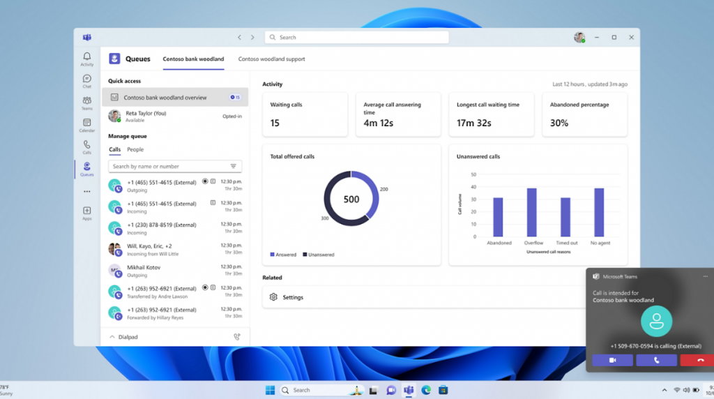Screen dimensions: 714x399
Task: Open Teams Chat app on taskbar
Action: click(391, 391)
